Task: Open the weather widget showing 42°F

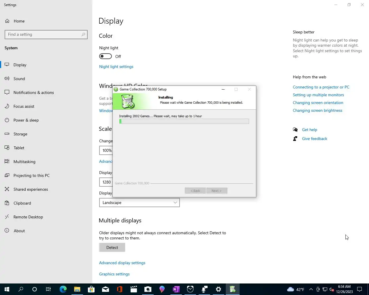Action: [296, 289]
